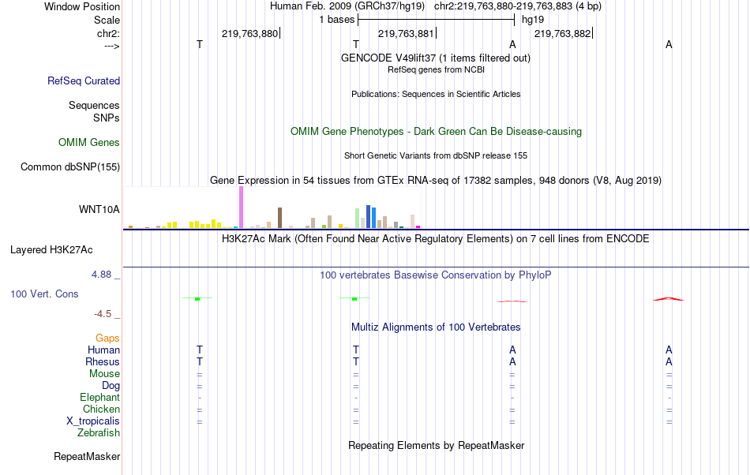Screen dimensions: 750x475
Task: Click the WNT10A gene expression label
Action: tap(99, 209)
